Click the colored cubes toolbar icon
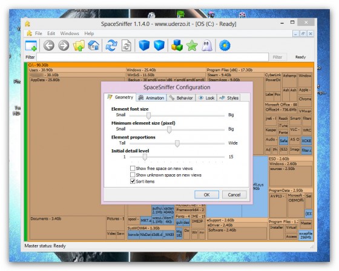 tap(177, 45)
